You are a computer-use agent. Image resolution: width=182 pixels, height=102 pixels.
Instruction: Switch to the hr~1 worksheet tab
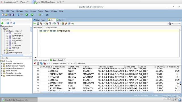point(61,20)
